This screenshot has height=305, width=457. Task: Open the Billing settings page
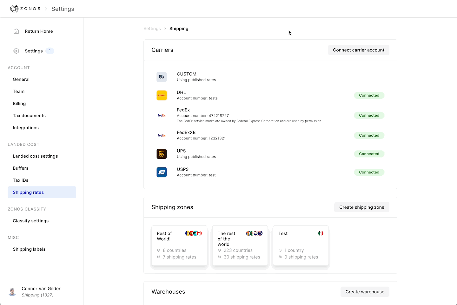[x=19, y=104]
